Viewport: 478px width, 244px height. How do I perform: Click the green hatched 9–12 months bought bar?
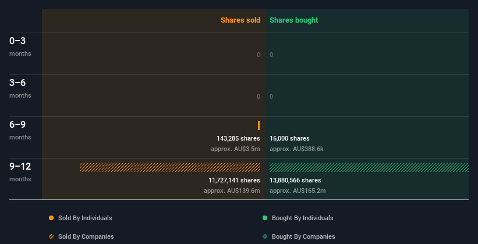[369, 167]
